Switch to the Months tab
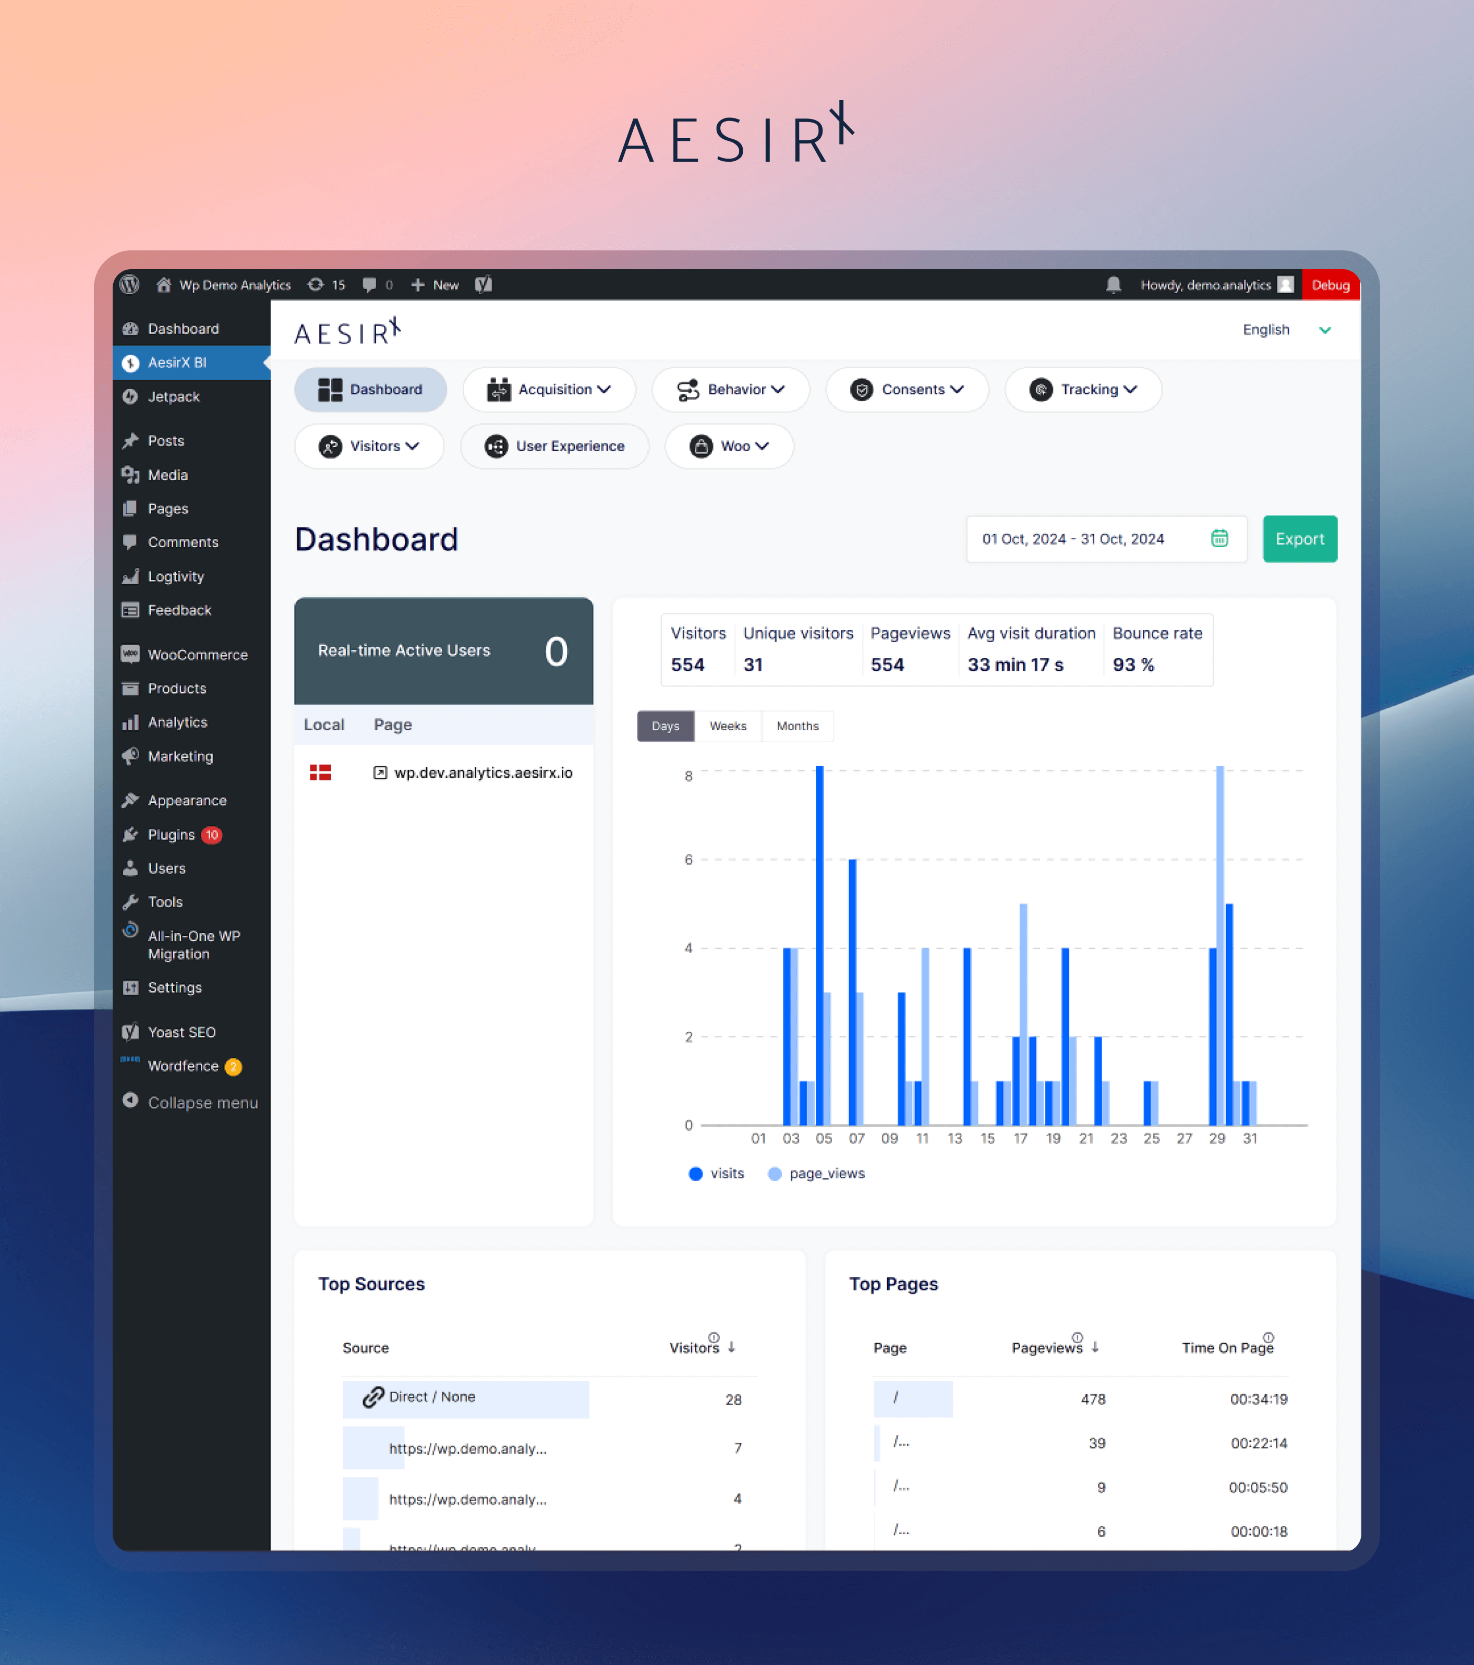 tap(798, 726)
